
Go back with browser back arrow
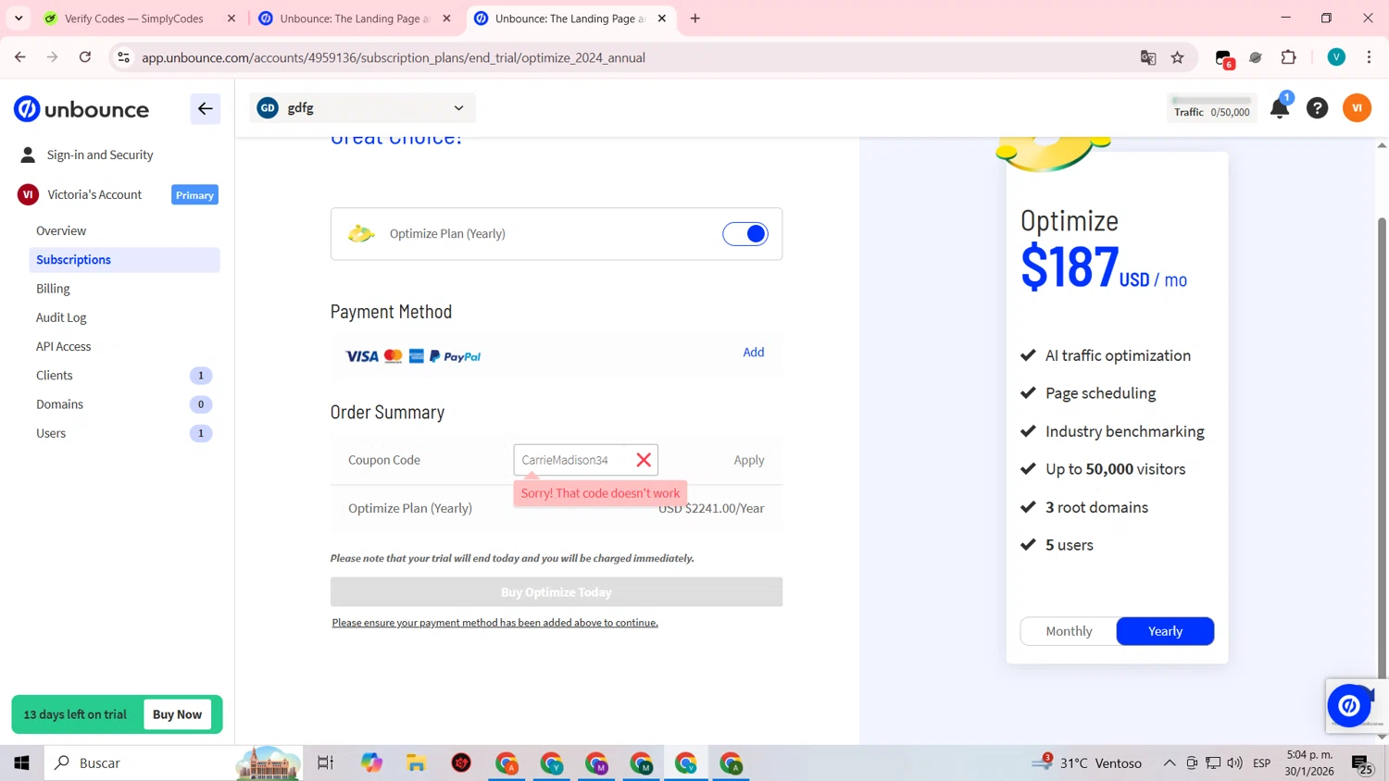click(20, 57)
